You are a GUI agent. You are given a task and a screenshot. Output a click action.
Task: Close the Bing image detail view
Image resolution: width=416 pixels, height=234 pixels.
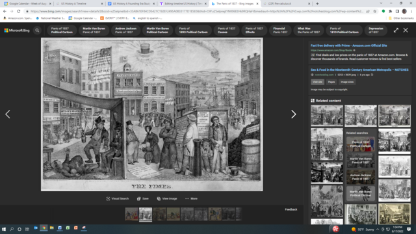[406, 31]
